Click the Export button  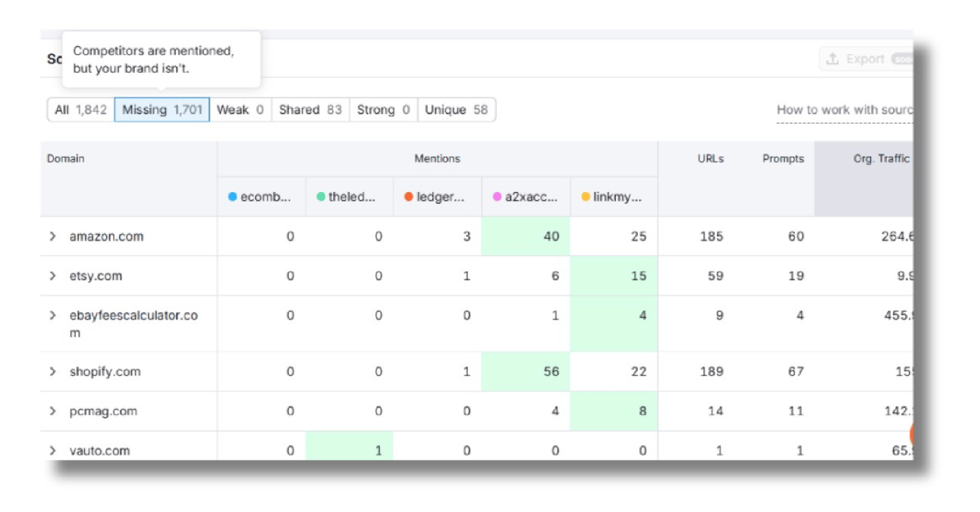(x=866, y=60)
